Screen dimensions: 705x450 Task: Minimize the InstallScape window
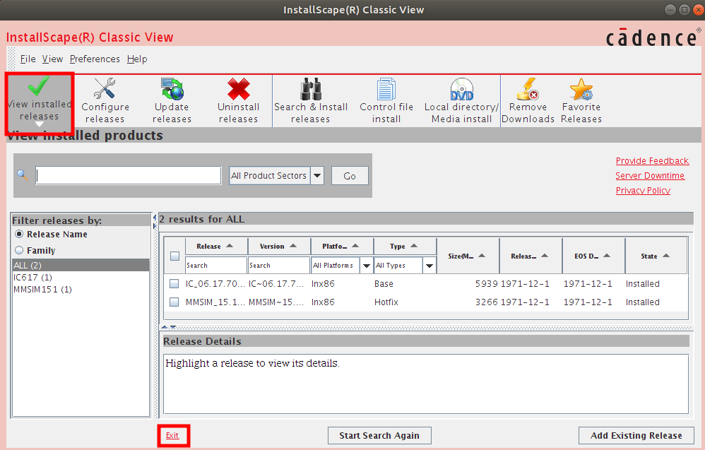pyautogui.click(x=670, y=10)
